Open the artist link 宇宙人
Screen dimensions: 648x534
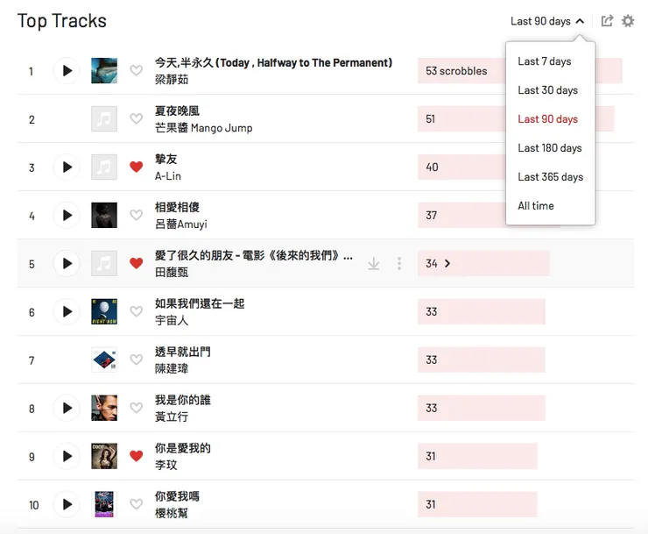[172, 321]
